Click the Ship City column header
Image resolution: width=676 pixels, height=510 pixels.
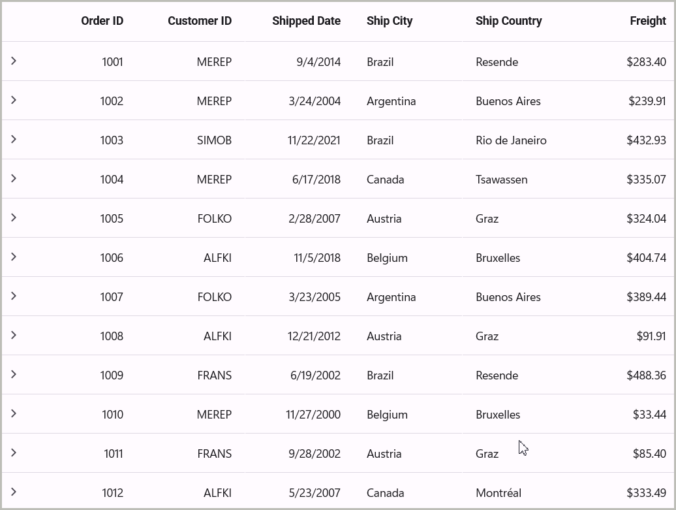(x=390, y=21)
